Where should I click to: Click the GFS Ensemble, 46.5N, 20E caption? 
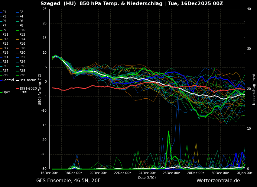pyautogui.click(x=68, y=181)
